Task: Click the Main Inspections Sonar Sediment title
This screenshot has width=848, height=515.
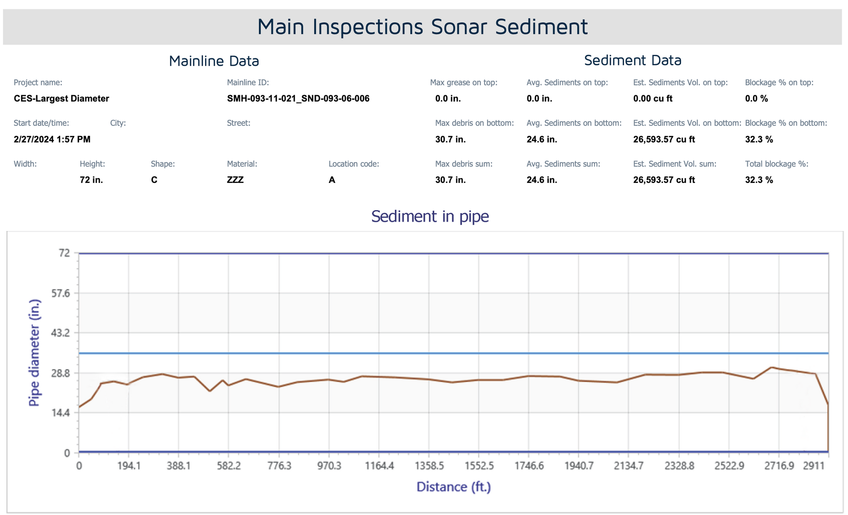Action: pos(422,27)
